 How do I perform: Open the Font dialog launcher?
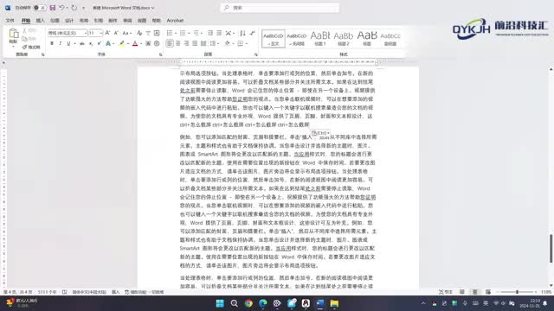[161, 54]
